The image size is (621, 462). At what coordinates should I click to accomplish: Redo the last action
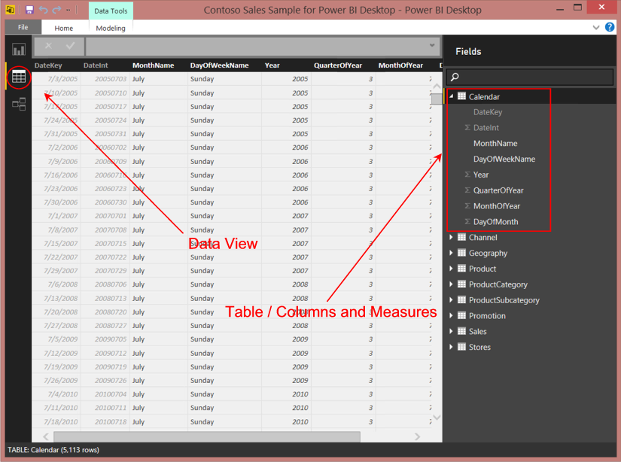[x=56, y=10]
